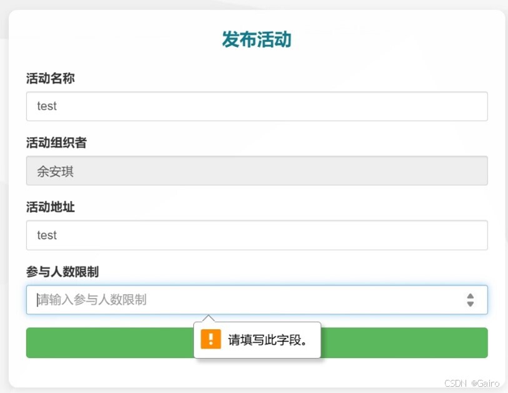Click the 活动名称 label
508x393 pixels.
(x=51, y=78)
